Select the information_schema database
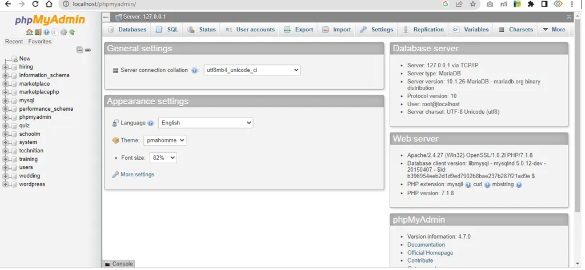This screenshot has width=585, height=270. coord(45,75)
